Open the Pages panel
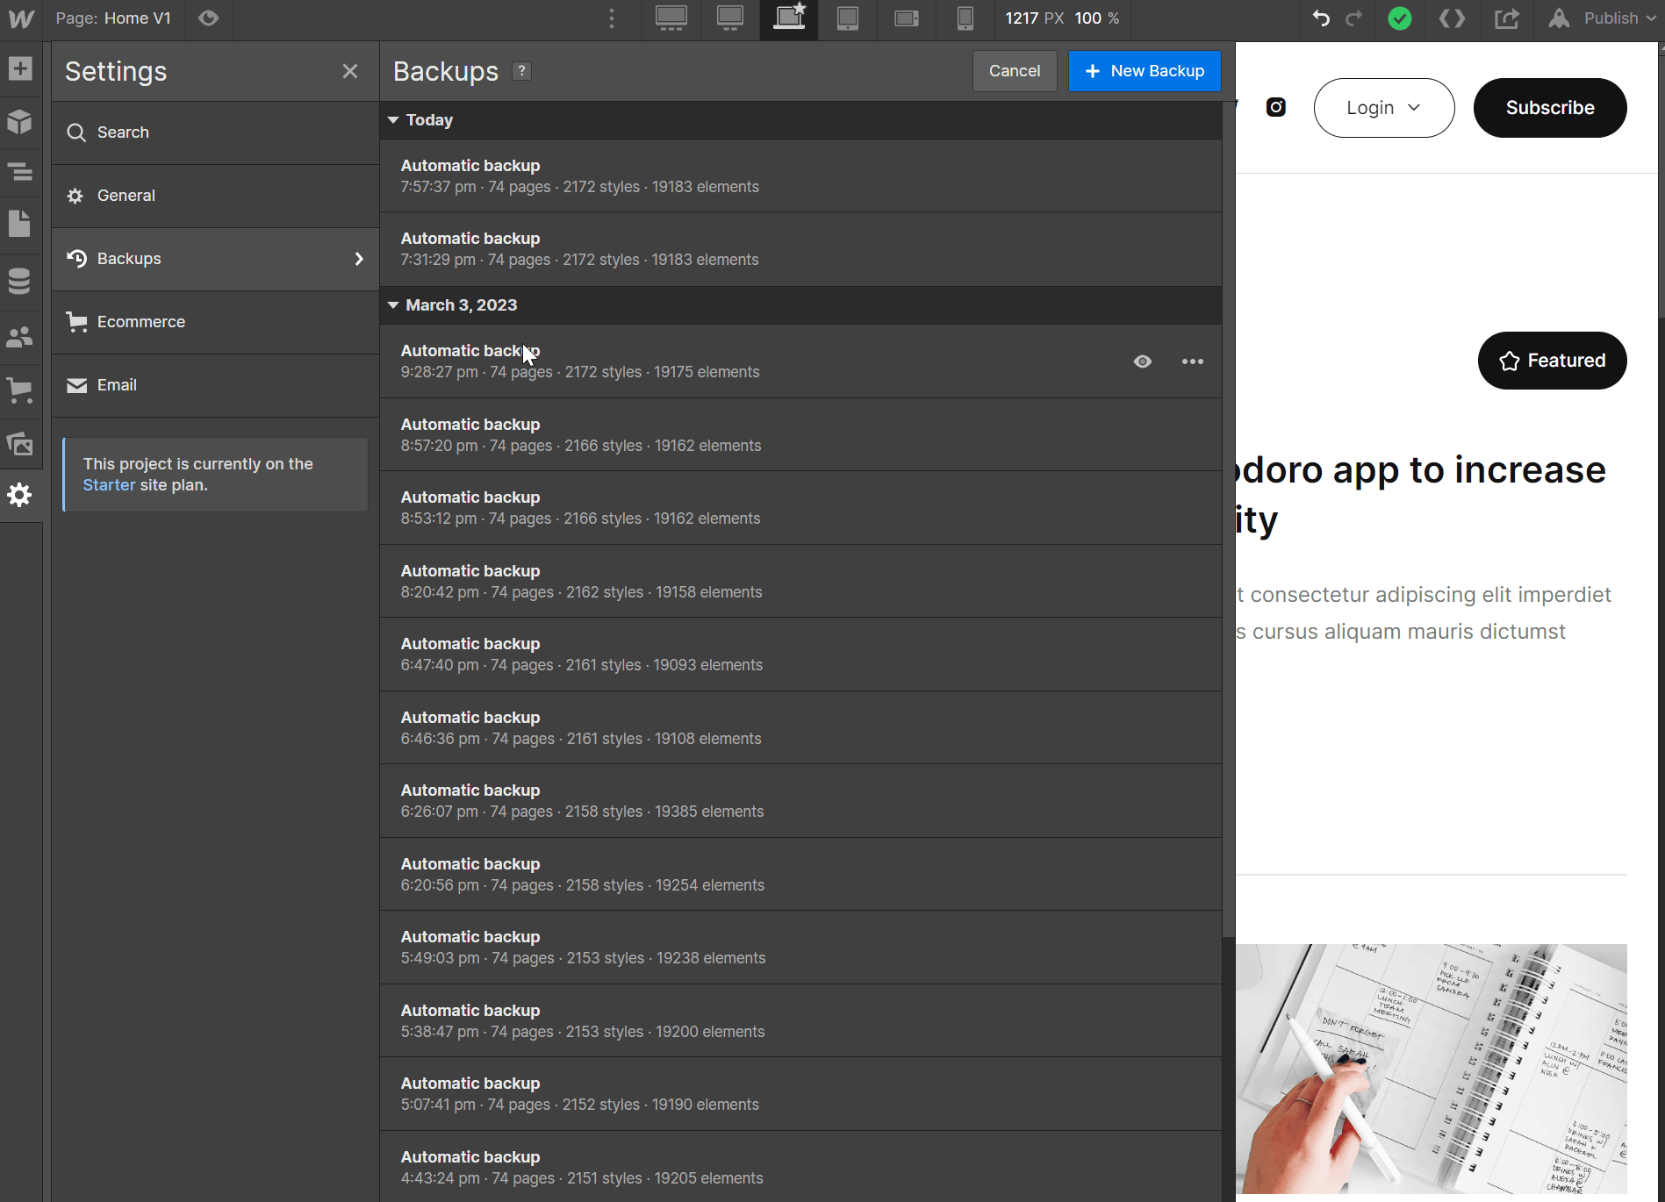The width and height of the screenshot is (1665, 1202). [21, 224]
